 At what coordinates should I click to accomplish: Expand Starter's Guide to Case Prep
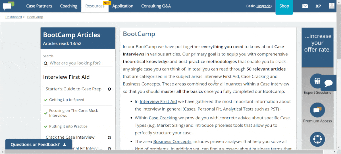(x=109, y=89)
